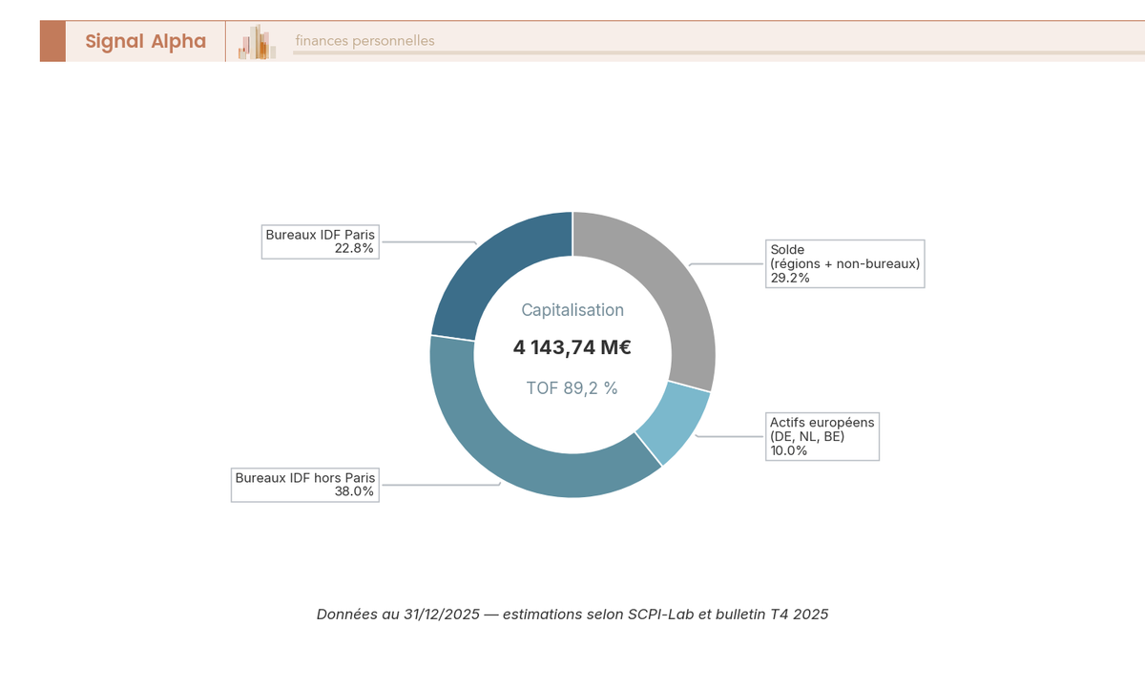
Task: Click the terracotta square beside Signal Alpha
Action: point(52,41)
